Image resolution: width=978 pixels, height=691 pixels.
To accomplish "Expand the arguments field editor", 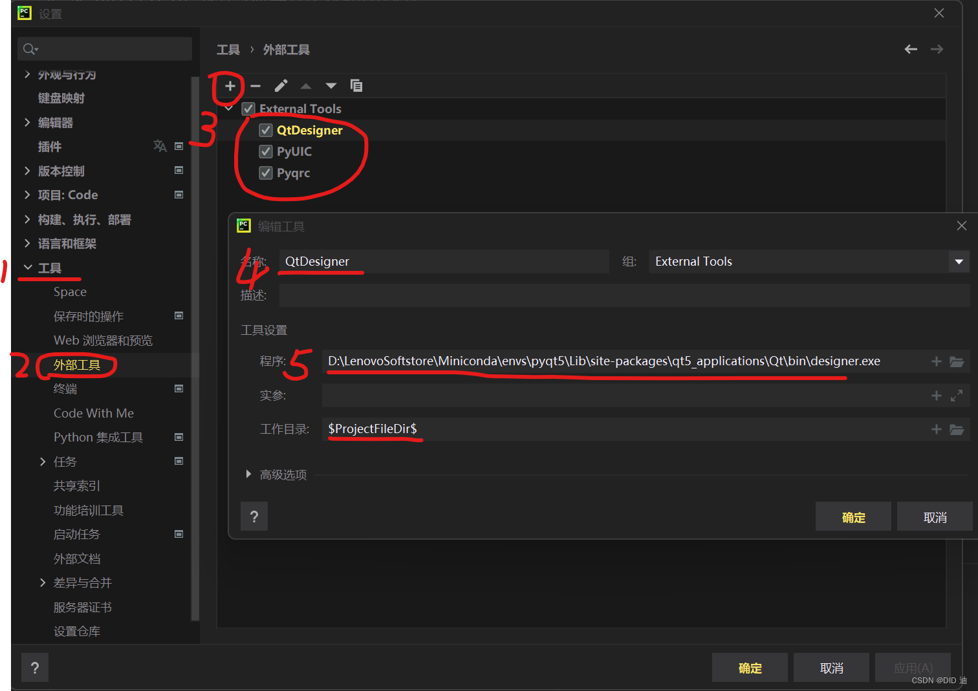I will tap(957, 396).
